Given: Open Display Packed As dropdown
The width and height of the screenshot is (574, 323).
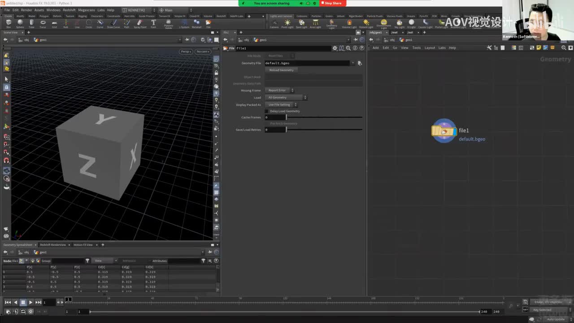Looking at the screenshot, I should pos(281,105).
